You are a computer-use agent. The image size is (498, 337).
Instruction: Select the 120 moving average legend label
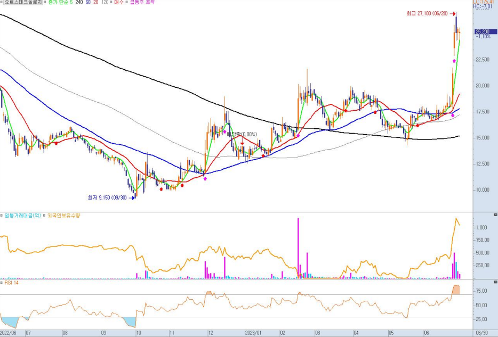(105, 2)
